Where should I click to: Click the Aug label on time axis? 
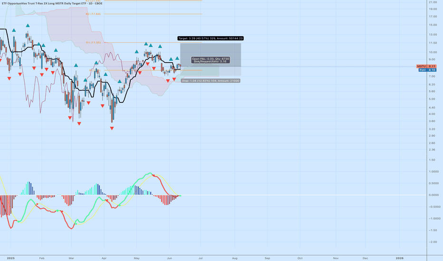click(x=235, y=258)
